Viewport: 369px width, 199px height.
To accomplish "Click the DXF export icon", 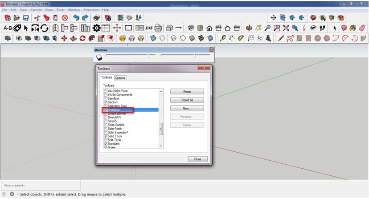I will [149, 28].
